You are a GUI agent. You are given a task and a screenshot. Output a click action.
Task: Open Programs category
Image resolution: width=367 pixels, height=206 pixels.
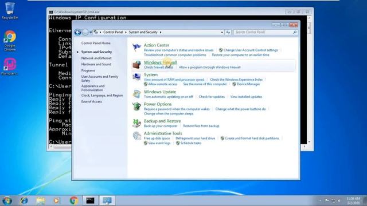[88, 70]
